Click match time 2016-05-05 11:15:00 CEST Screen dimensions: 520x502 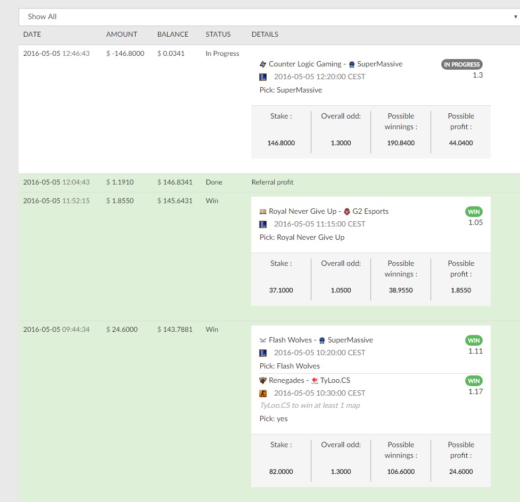(319, 224)
